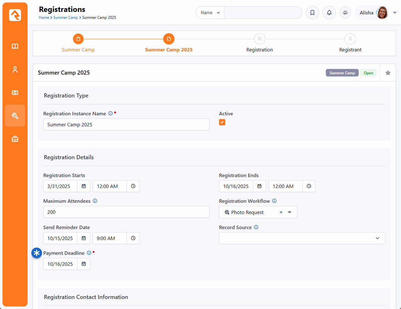Click the Maximum Attendees input field

click(x=126, y=212)
